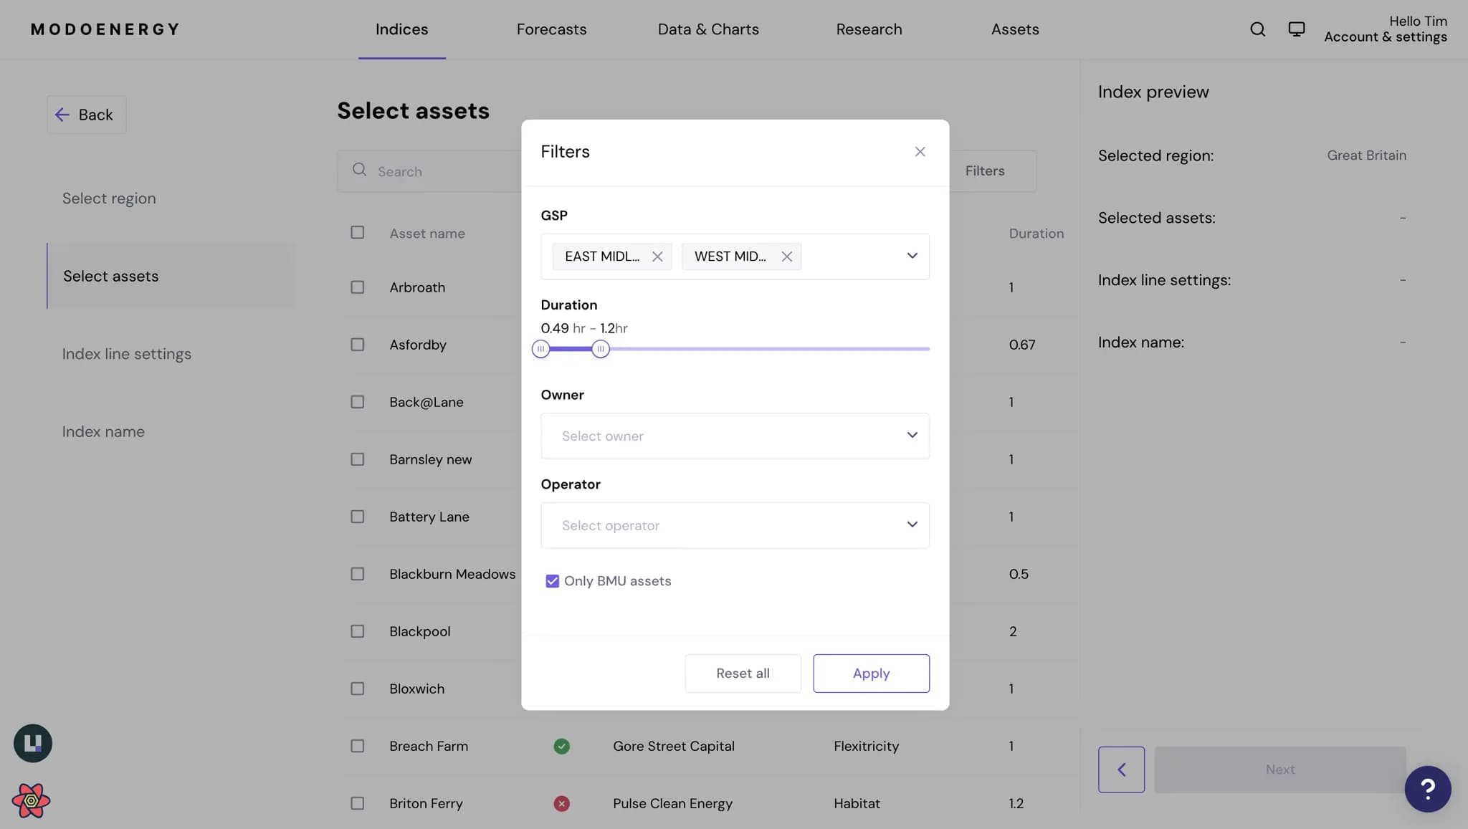Check the Breach Farm row checkbox
Screen dimensions: 1468x829
357,746
